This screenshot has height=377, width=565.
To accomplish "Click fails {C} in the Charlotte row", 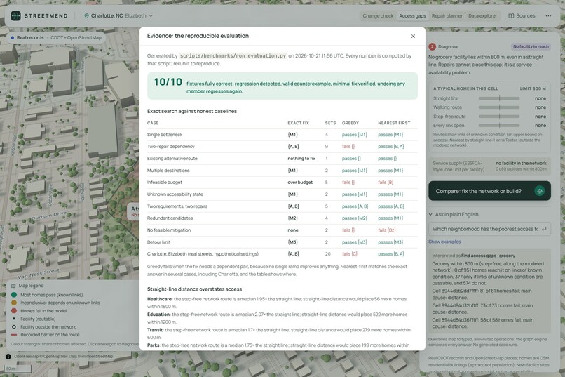I will [350, 254].
